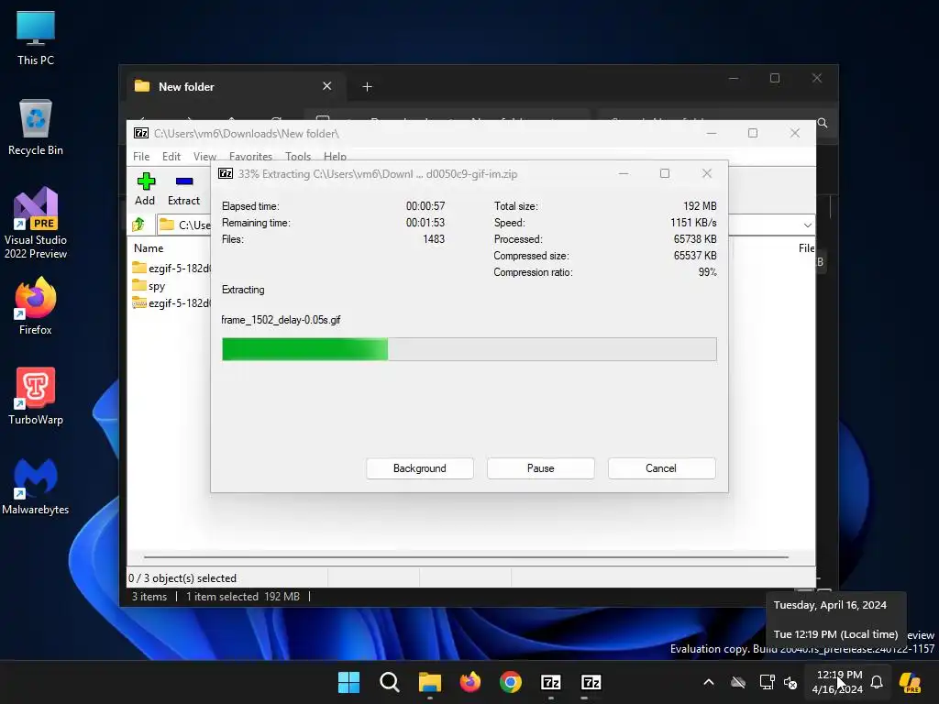Show hidden system tray icons
This screenshot has width=939, height=704.
pos(709,682)
